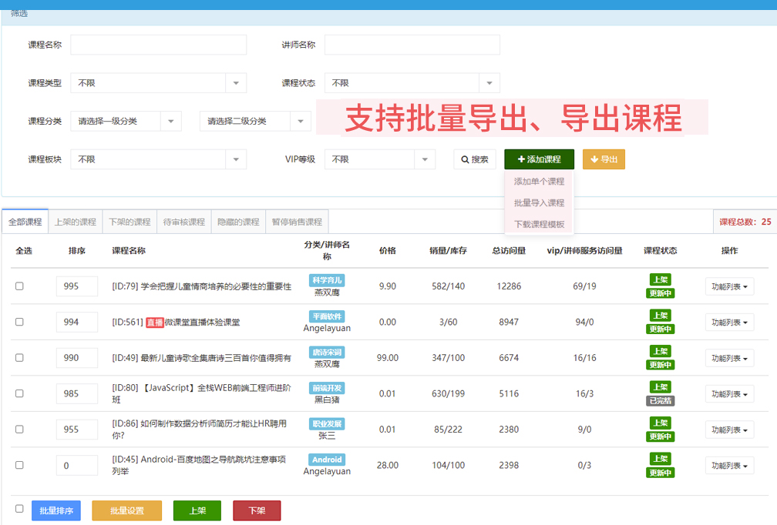Click the sort order field showing 985
The width and height of the screenshot is (777, 525).
tap(77, 393)
